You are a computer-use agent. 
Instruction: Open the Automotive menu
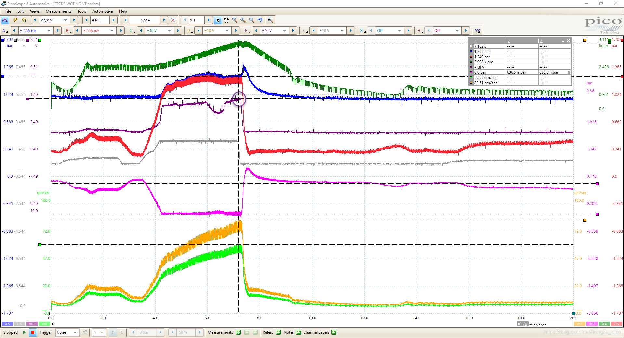pos(102,11)
